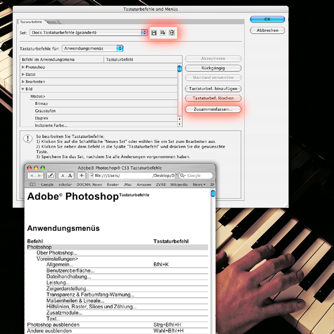Click the command list scroll up arrow
This screenshot has height=334, width=334.
pos(180,119)
